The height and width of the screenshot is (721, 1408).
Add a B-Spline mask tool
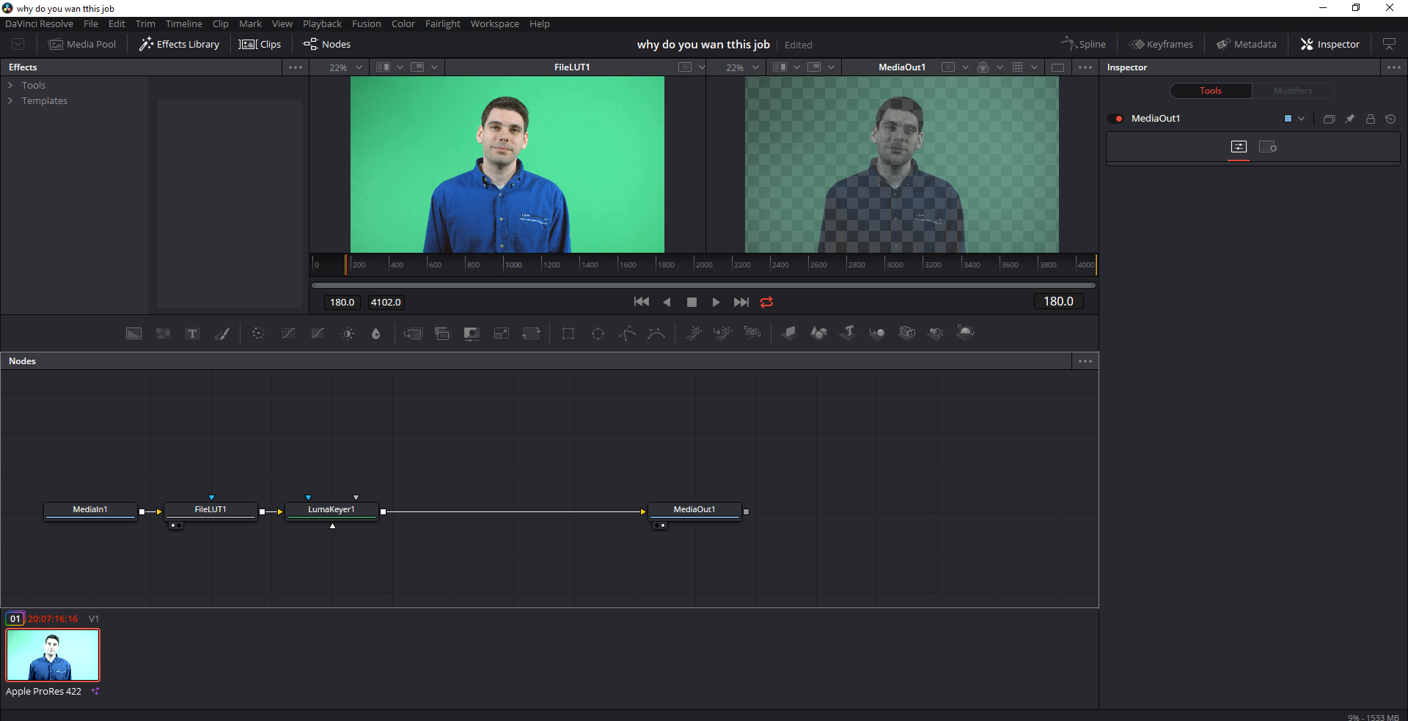coord(656,333)
